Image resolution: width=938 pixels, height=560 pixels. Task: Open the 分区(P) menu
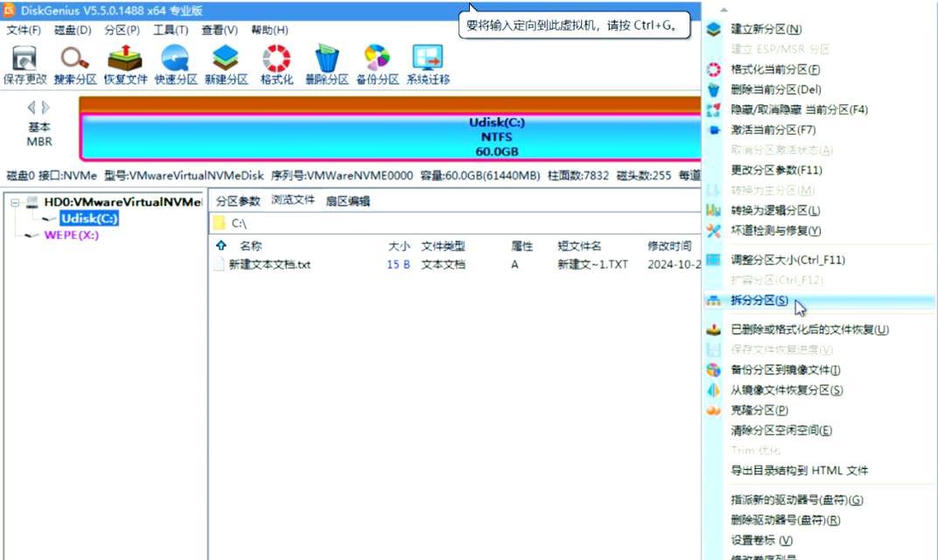click(122, 30)
